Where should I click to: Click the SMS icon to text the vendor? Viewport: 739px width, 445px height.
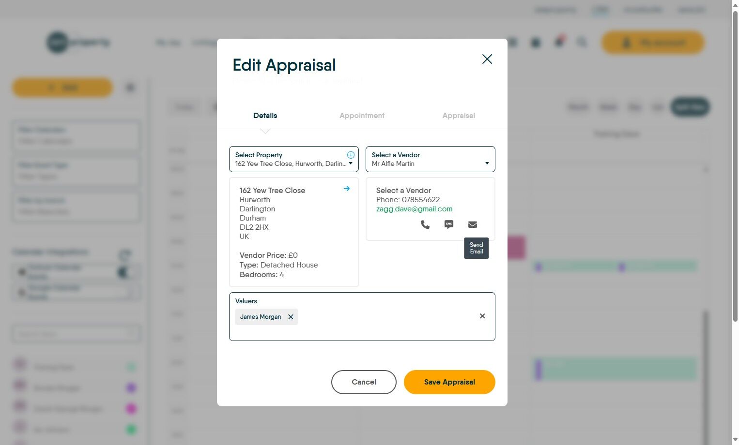(448, 224)
